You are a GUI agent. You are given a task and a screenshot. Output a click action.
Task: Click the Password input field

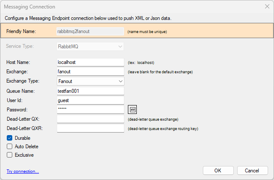[91, 110]
